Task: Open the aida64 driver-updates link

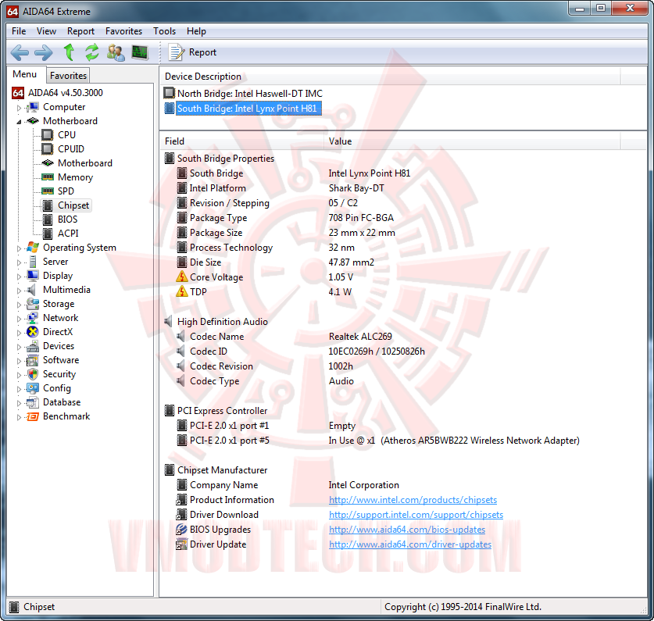Action: click(410, 544)
